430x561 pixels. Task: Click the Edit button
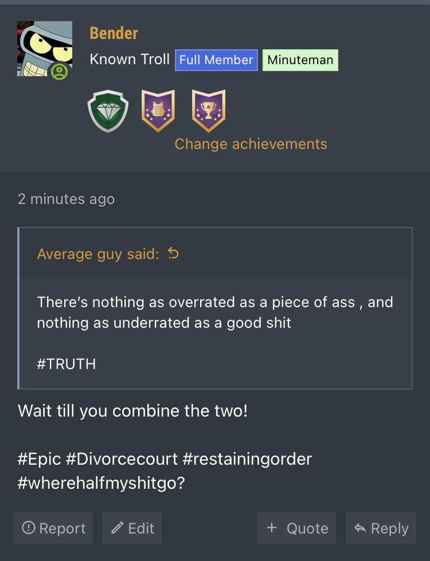(x=132, y=528)
